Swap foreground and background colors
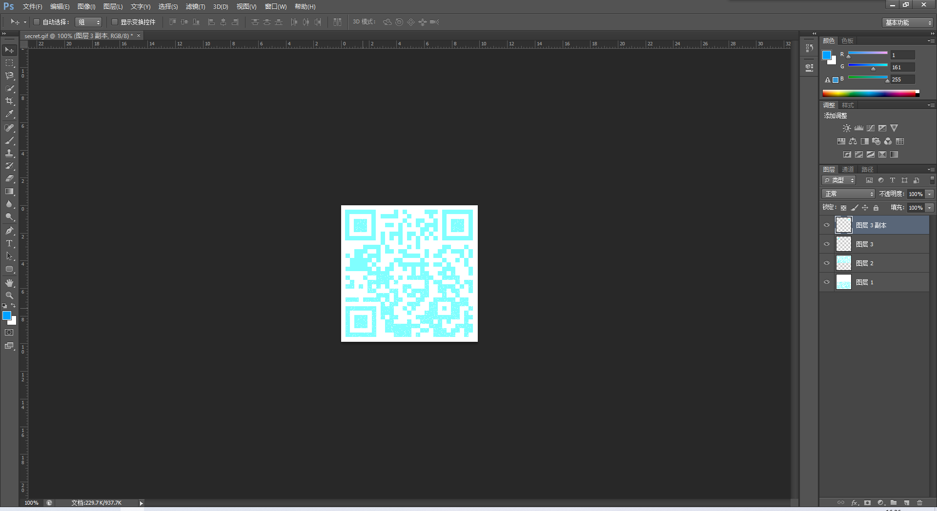Image resolution: width=937 pixels, height=511 pixels. point(13,306)
